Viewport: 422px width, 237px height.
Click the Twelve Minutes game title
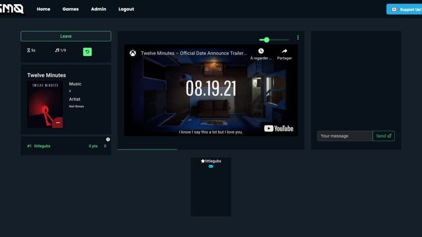[46, 75]
